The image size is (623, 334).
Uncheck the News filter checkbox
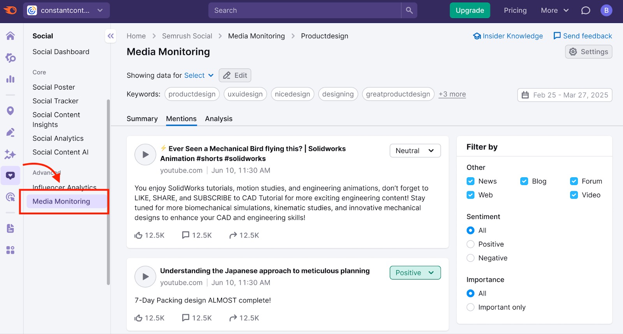[x=470, y=181]
